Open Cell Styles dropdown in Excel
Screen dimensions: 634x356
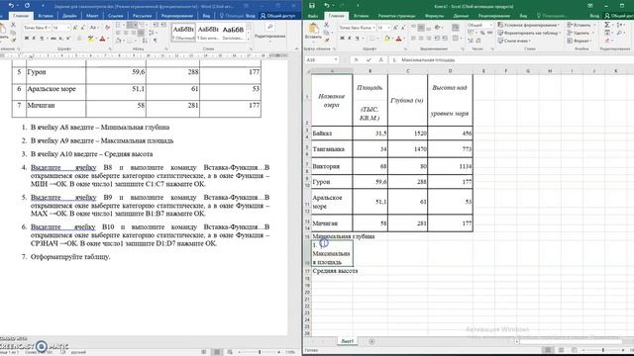tap(514, 41)
